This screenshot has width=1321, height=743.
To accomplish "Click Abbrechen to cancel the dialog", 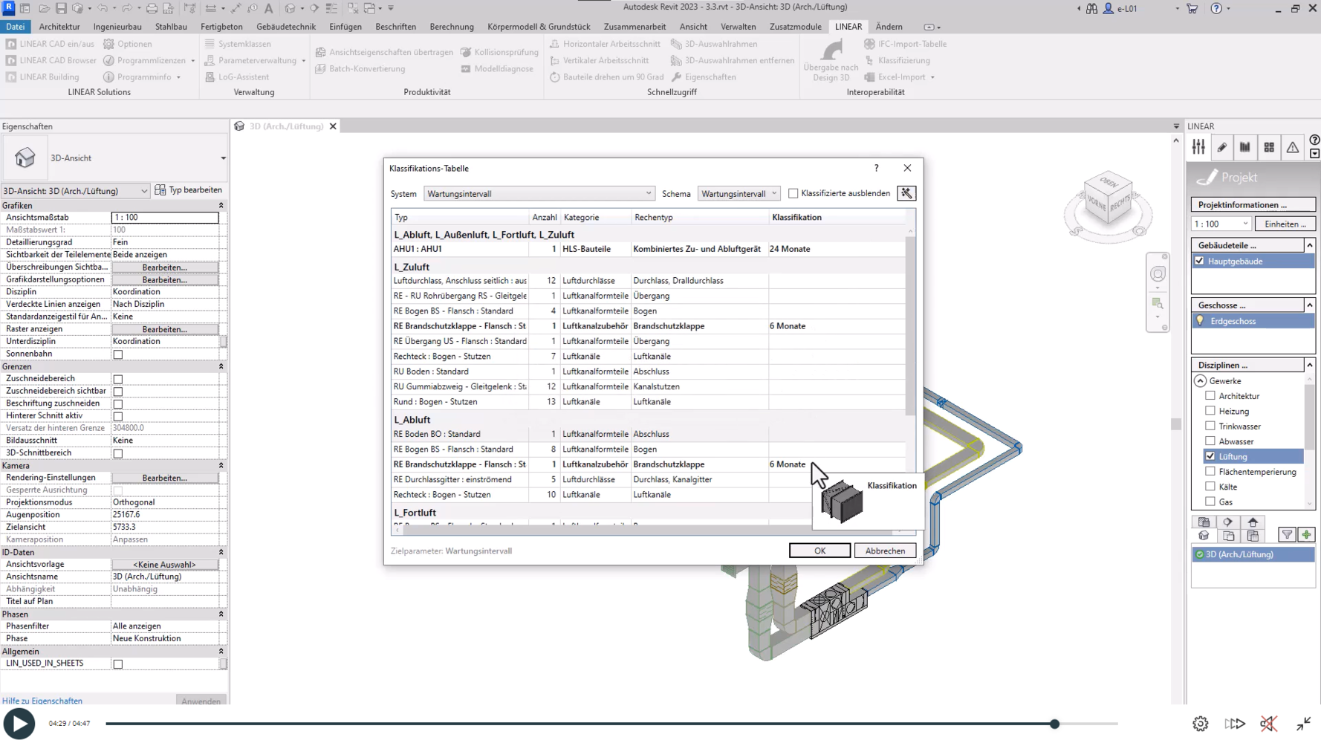I will tap(885, 551).
